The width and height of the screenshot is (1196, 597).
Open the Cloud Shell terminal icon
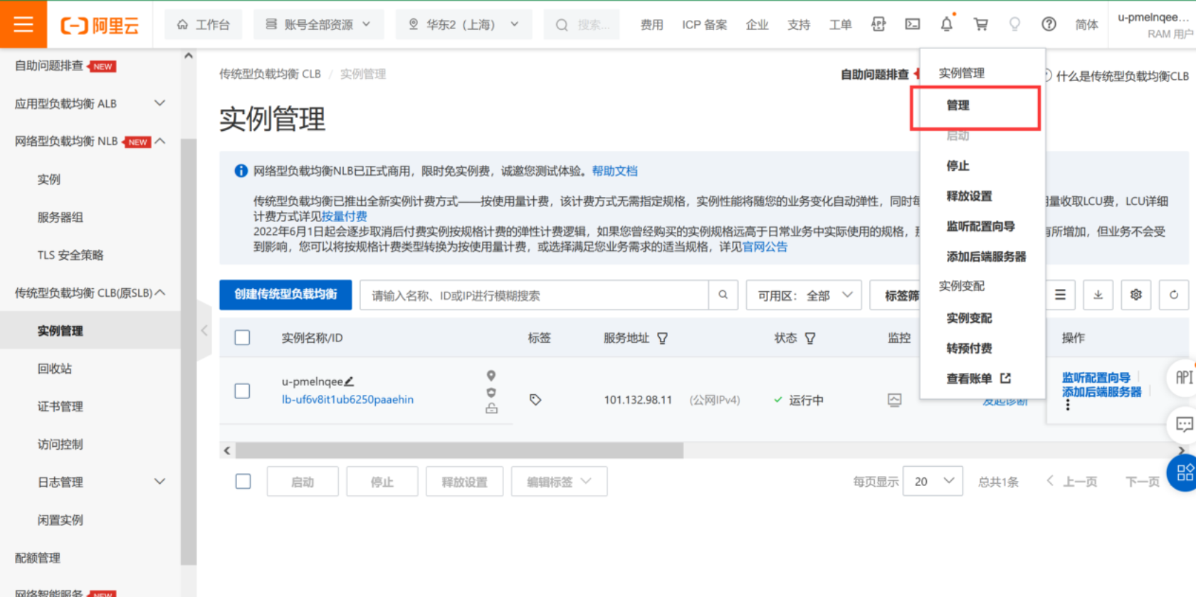pos(912,24)
